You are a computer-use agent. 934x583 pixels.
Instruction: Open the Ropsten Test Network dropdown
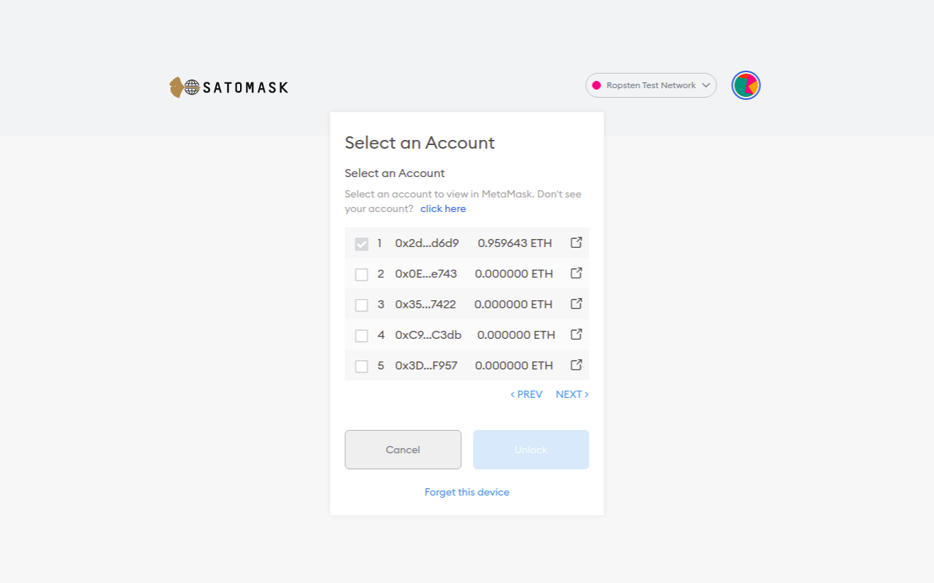point(650,85)
